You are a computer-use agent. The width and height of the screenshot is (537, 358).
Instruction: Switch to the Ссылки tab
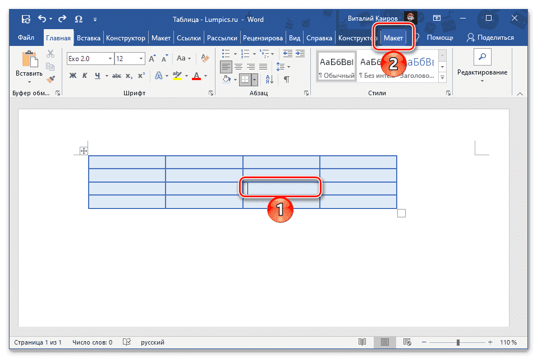click(x=189, y=38)
